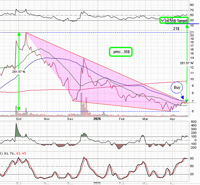Click the December price spike peak near 14
Image resolution: width=200 pixels, height=185 pixels.
pos(83,58)
